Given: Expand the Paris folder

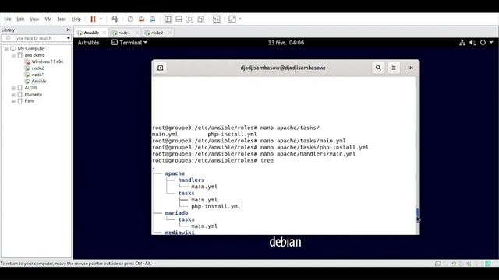Looking at the screenshot, I should pos(13,102).
